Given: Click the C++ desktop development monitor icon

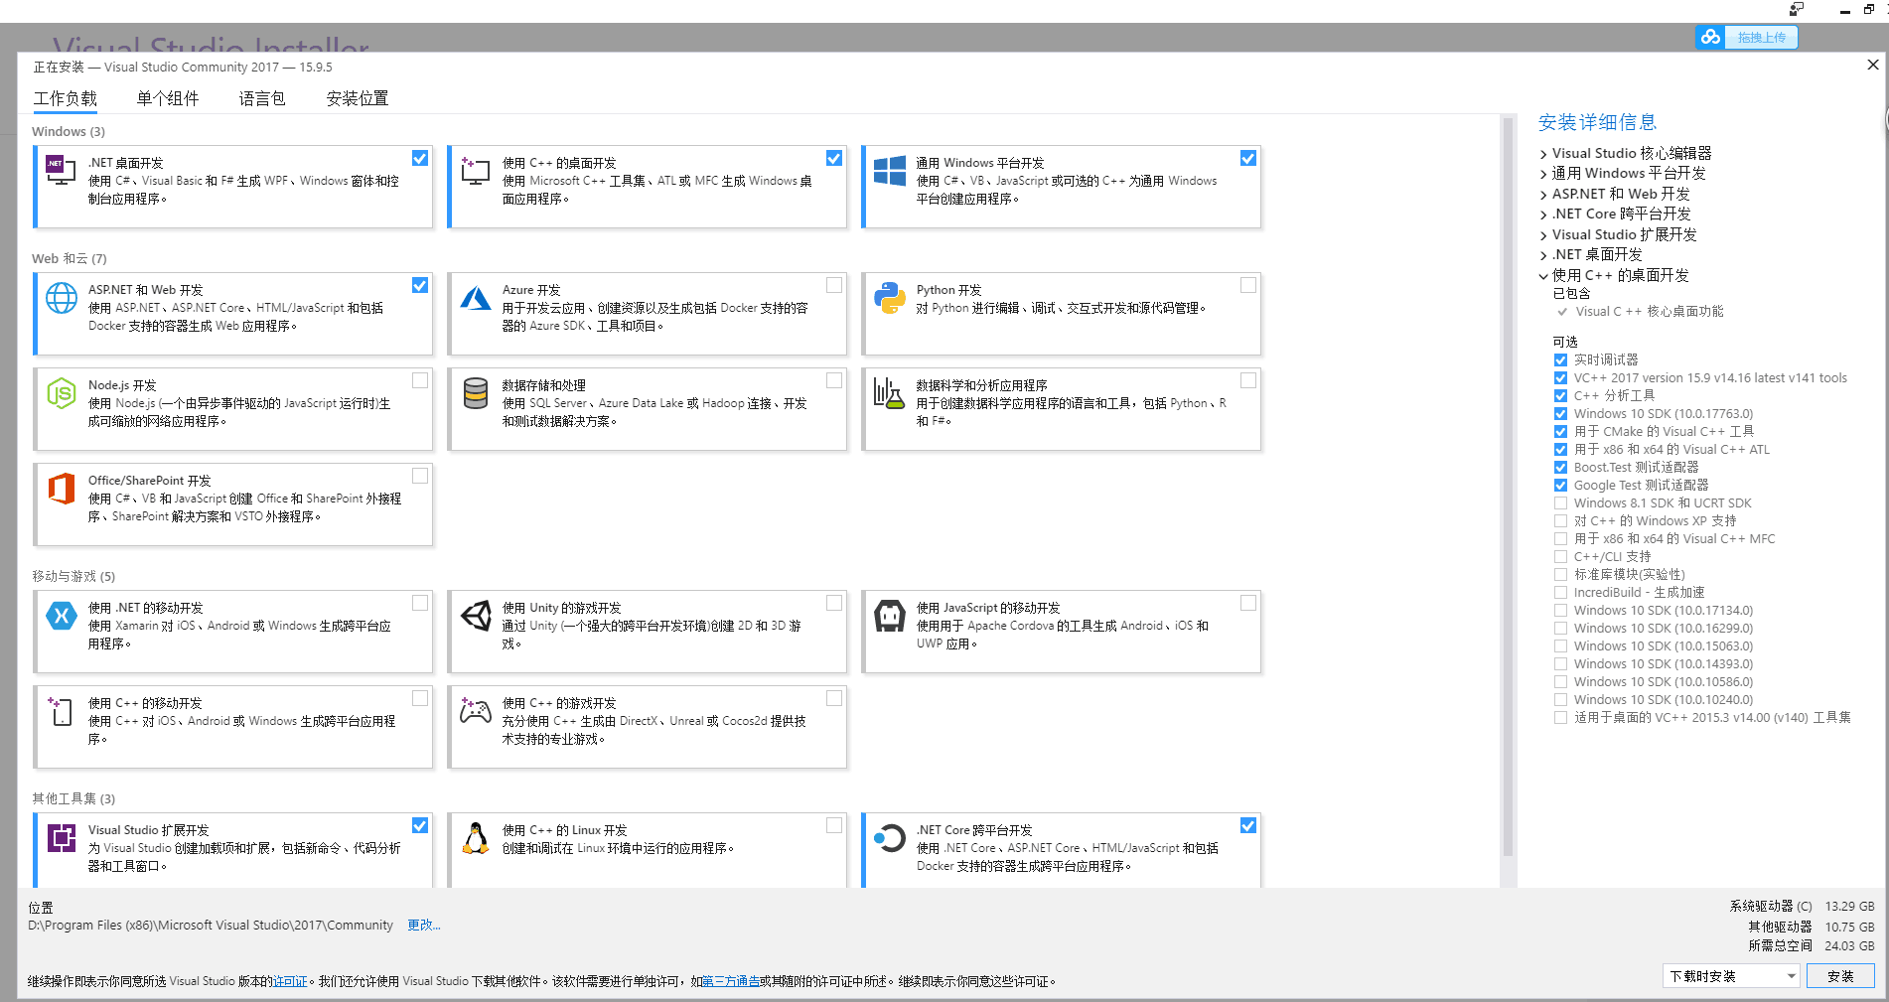Looking at the screenshot, I should [x=475, y=170].
